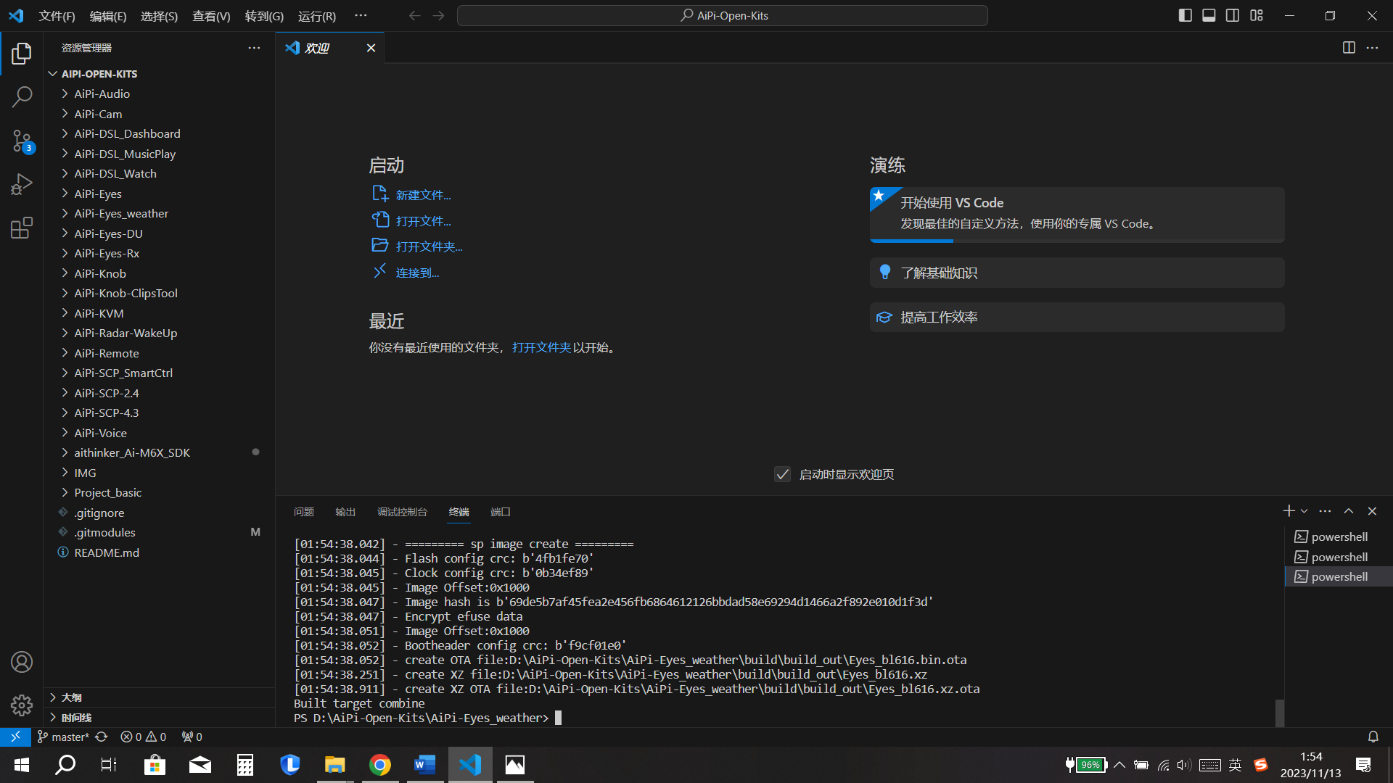The image size is (1393, 783).
Task: Maximize the terminal panel size
Action: 1349,511
